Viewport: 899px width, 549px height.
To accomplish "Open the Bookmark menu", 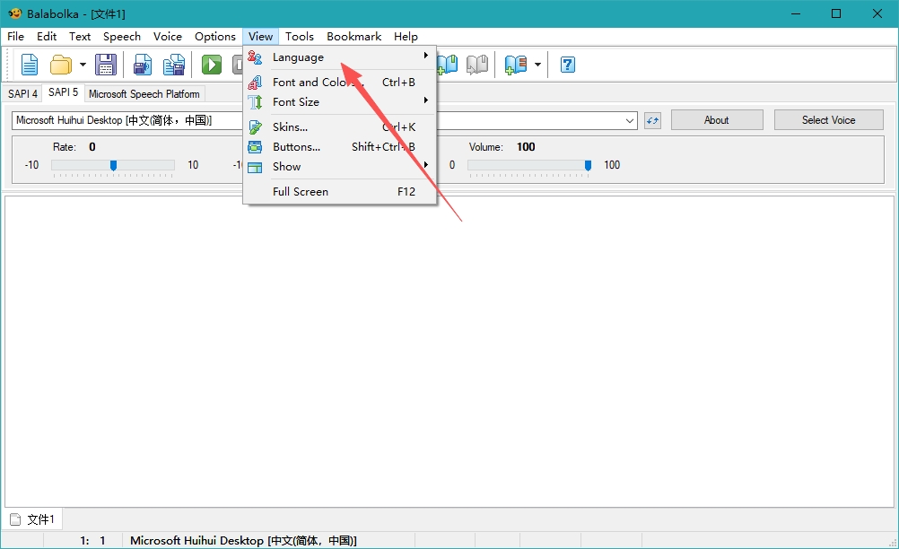I will point(353,36).
